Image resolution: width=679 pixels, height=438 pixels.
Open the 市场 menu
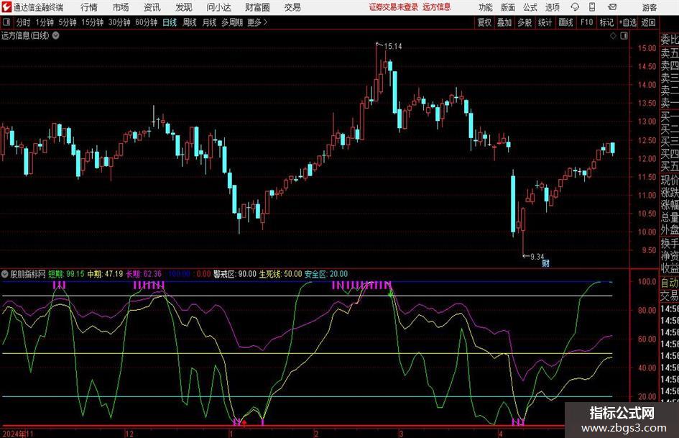(x=121, y=7)
